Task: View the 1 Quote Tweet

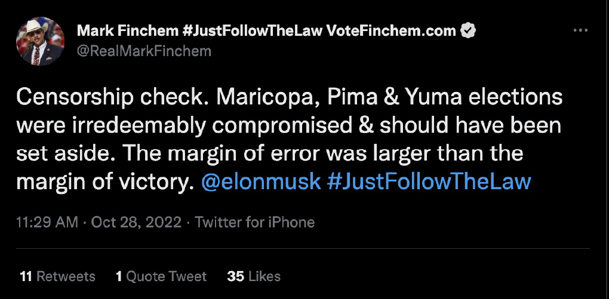Action: (161, 276)
